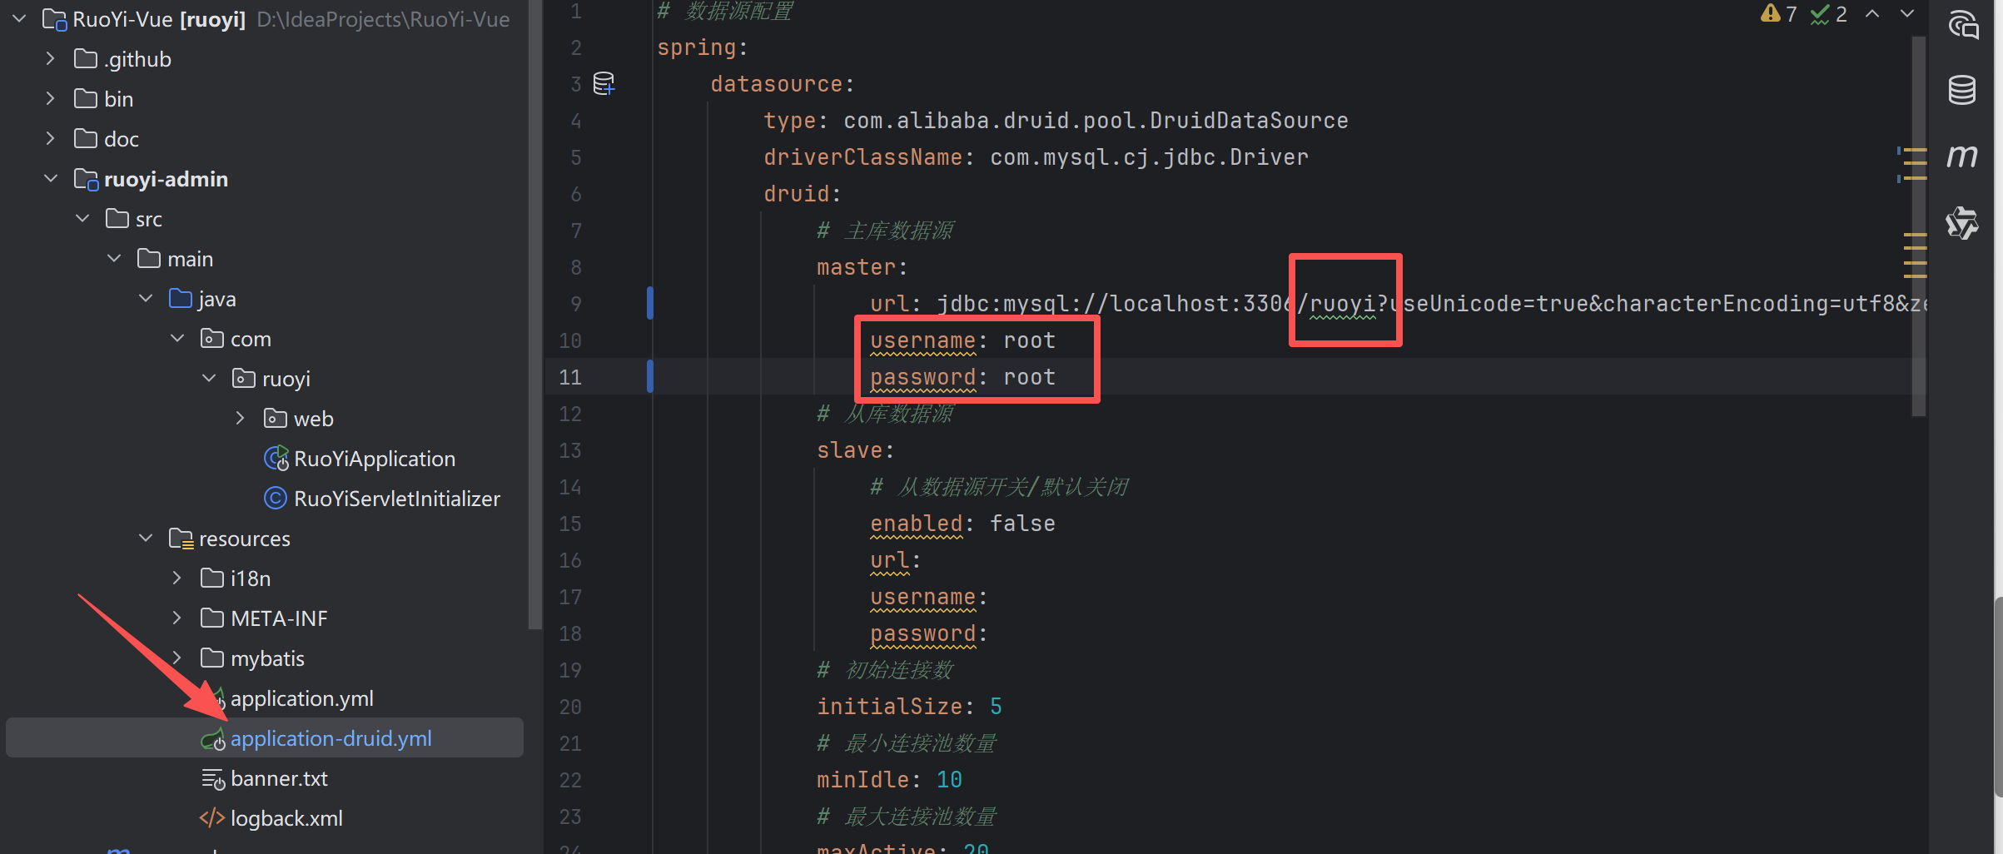
Task: Click 'username: root' on line 10
Action: pyautogui.click(x=963, y=340)
